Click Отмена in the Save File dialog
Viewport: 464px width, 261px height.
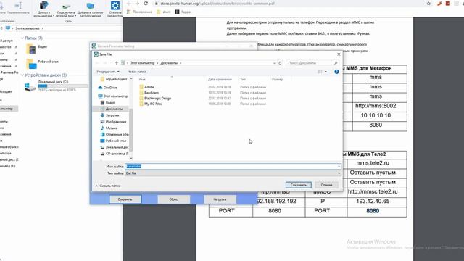[326, 185]
